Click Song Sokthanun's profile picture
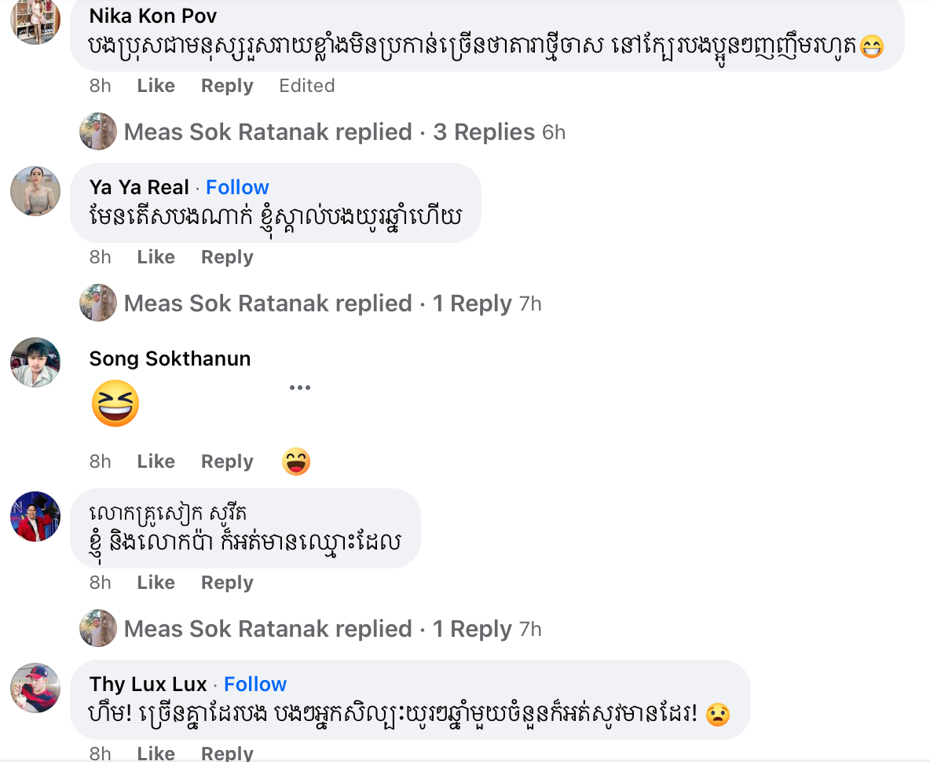Image resolution: width=930 pixels, height=776 pixels. 35,362
